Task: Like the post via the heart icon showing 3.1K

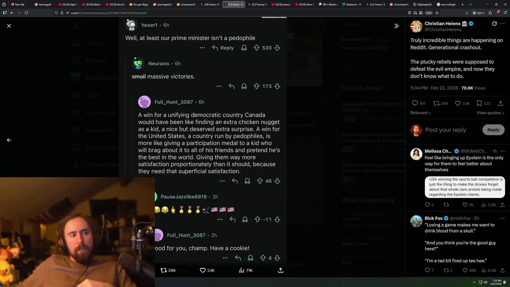Action: pyautogui.click(x=207, y=270)
